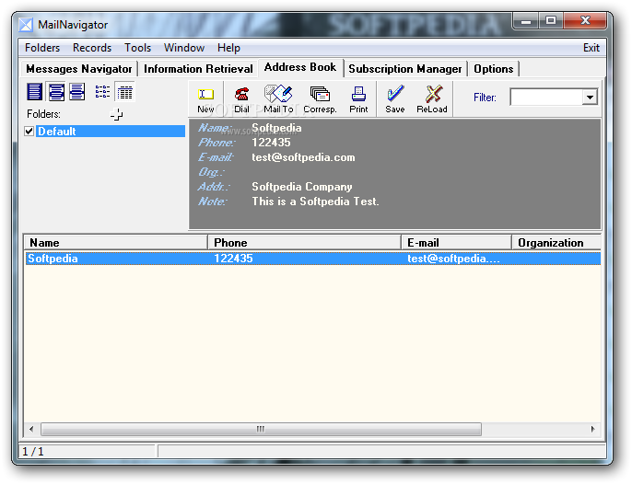Viewport: 632px width, 484px height.
Task: Click Exit in the menu bar
Action: tap(591, 48)
